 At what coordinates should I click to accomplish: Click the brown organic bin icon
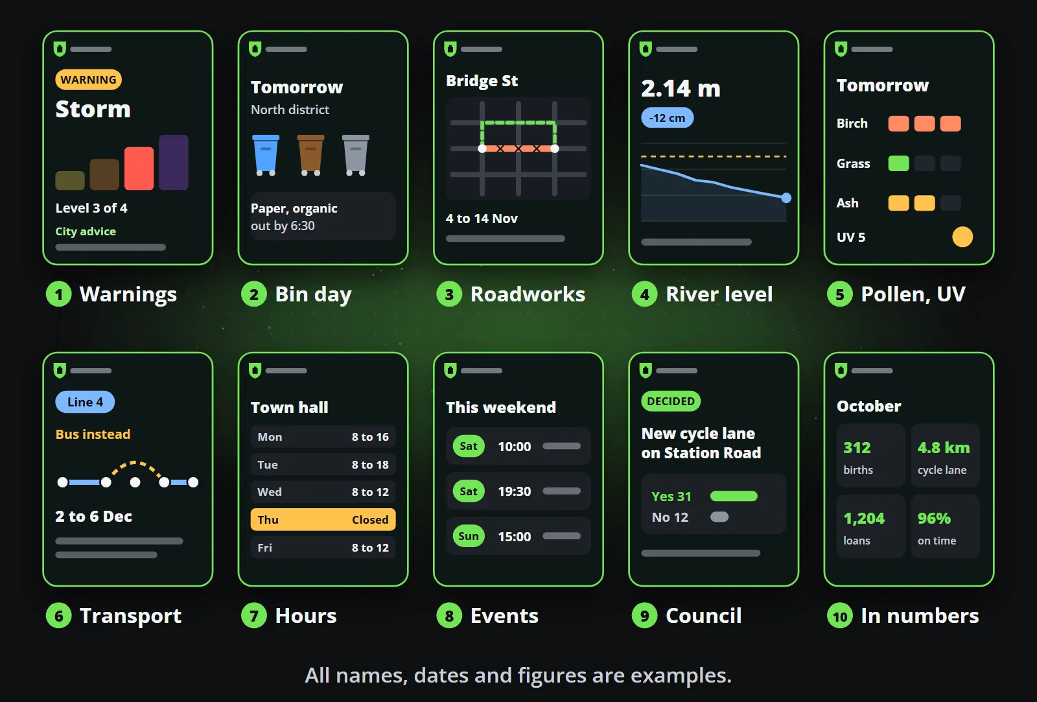click(310, 156)
